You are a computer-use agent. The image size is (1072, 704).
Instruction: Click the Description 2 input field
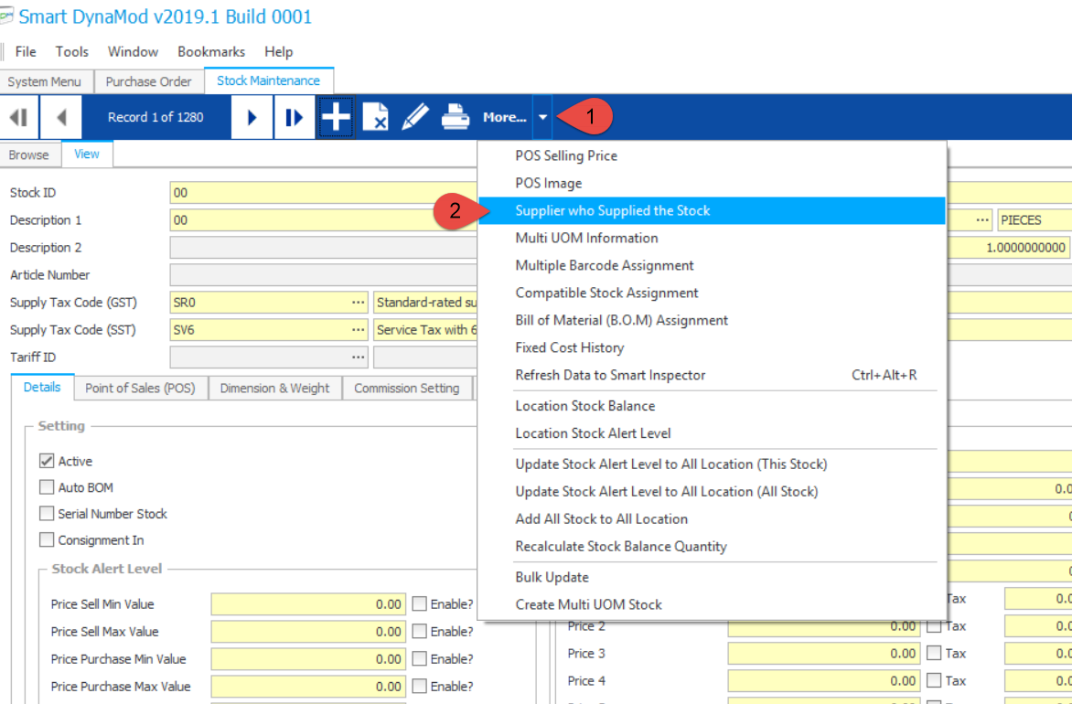[324, 248]
